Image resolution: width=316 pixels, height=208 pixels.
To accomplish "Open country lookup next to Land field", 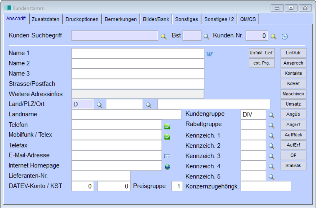I will [x=100, y=105].
